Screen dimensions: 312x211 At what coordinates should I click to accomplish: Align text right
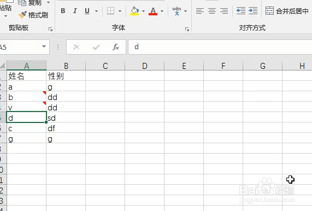coord(224,11)
